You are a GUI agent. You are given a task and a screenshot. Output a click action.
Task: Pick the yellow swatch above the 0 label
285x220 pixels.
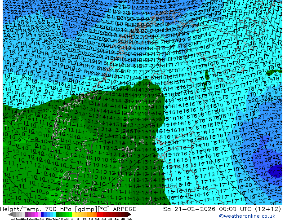click(x=74, y=215)
